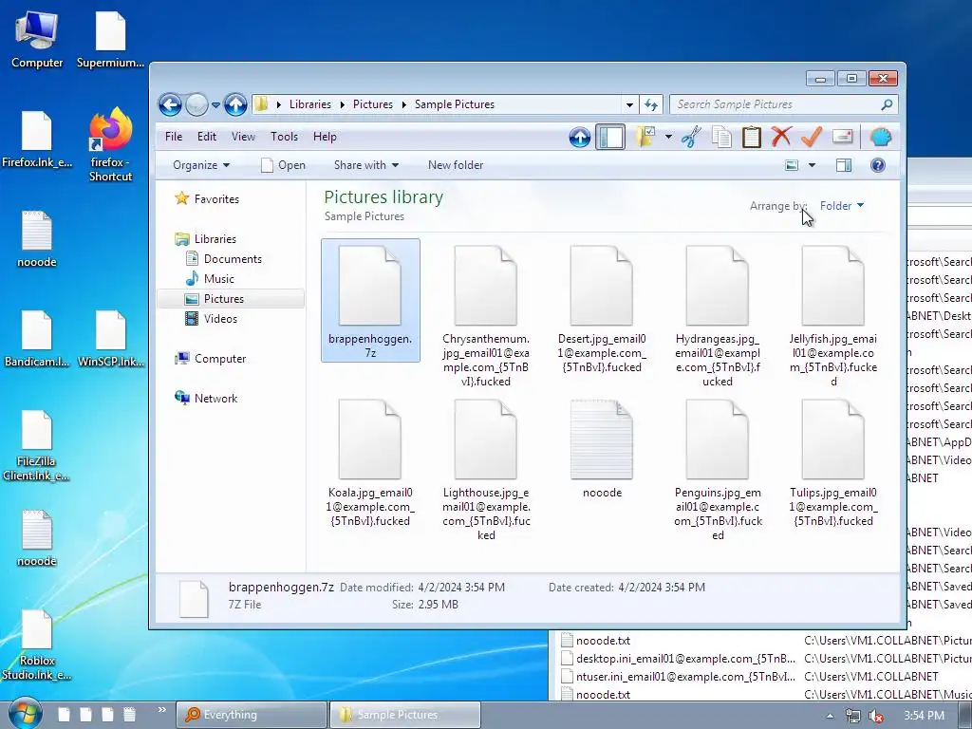Select the encrypted Tulips.jpg file

[x=833, y=462]
